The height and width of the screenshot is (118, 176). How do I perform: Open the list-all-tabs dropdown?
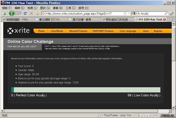click(x=174, y=20)
